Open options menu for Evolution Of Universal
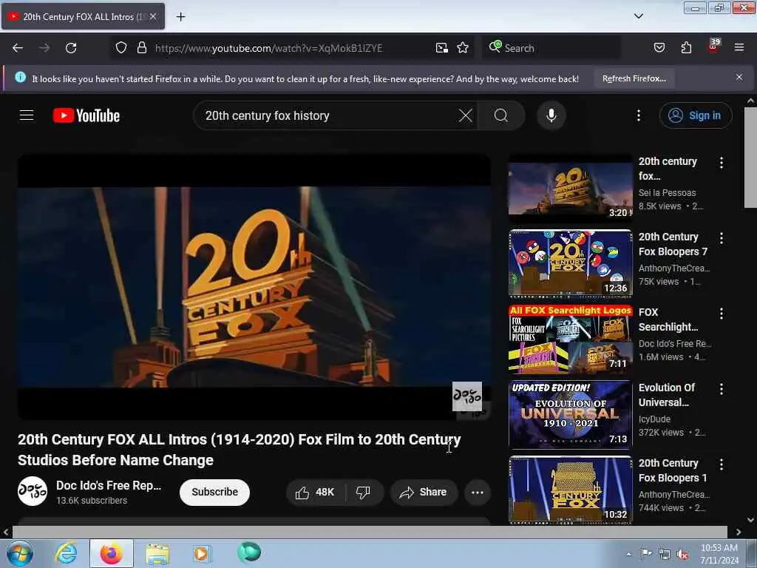The height and width of the screenshot is (568, 757). (x=722, y=389)
